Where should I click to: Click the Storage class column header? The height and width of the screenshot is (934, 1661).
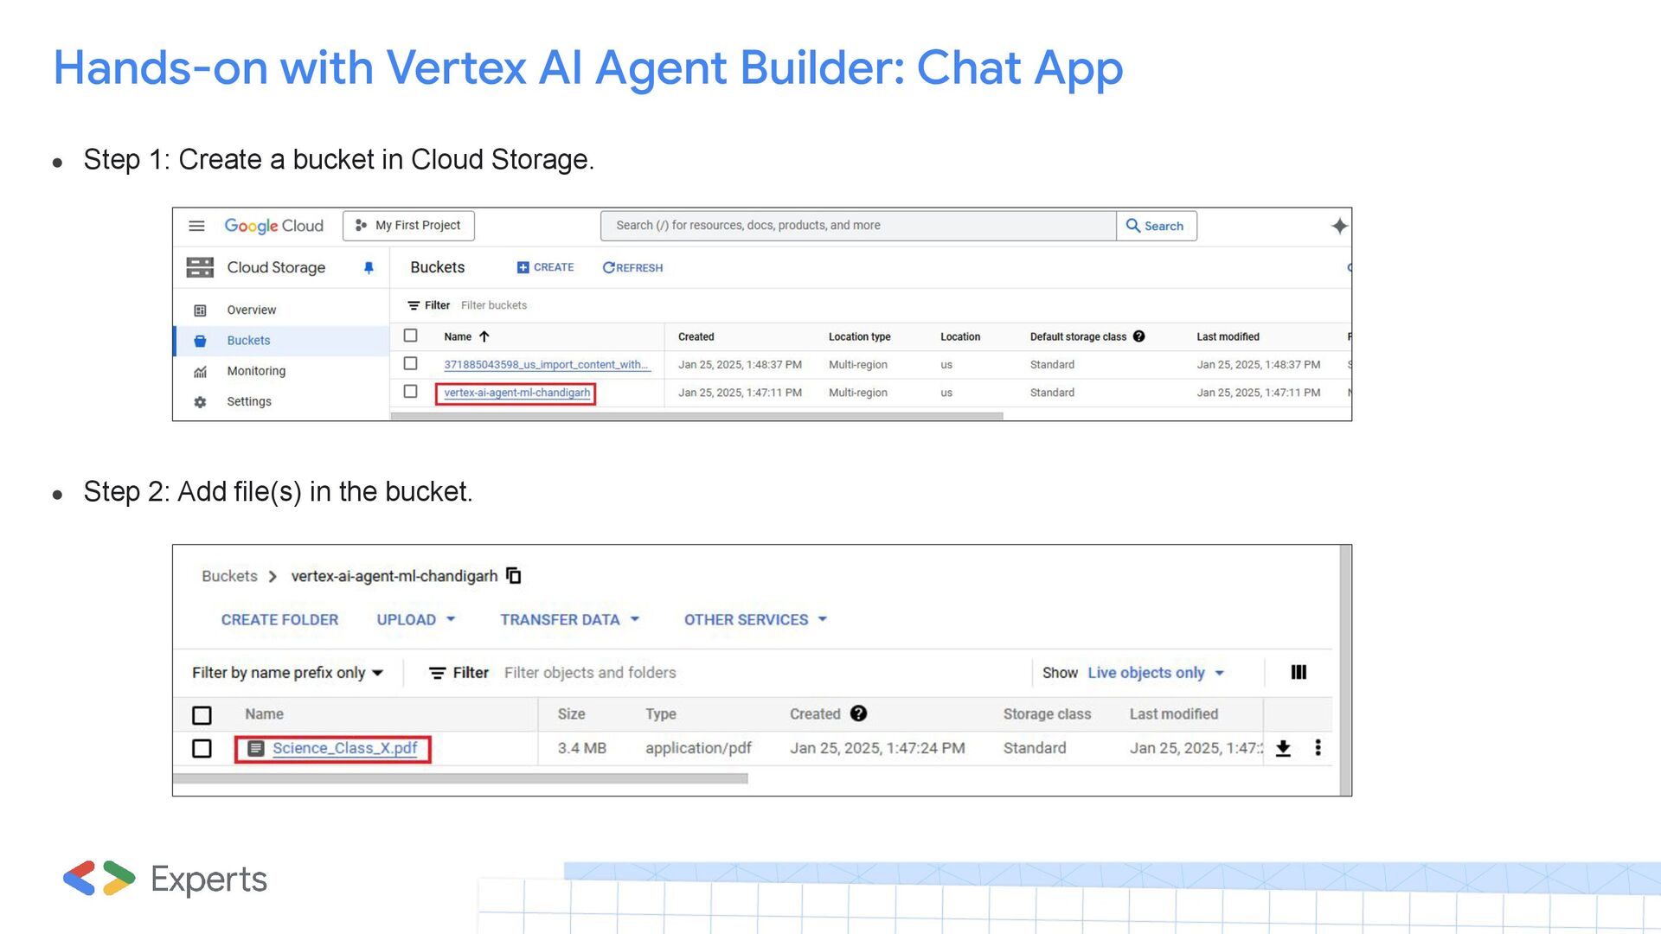pos(1047,714)
